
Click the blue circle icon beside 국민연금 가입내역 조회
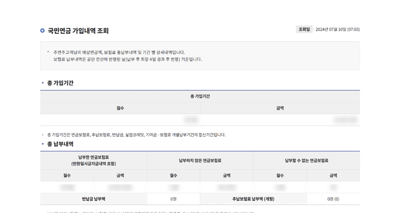point(42,31)
